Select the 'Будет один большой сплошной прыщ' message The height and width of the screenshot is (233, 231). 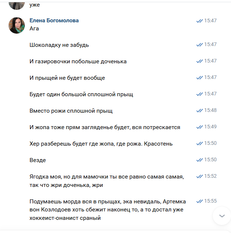[81, 94]
